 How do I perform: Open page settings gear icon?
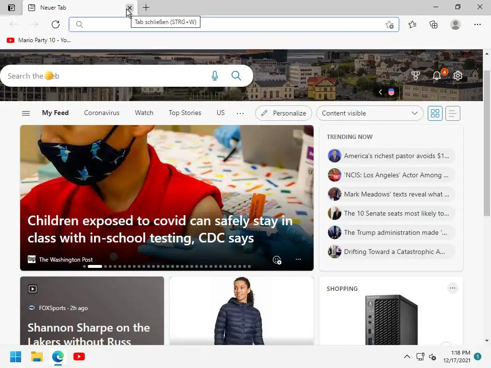(x=458, y=75)
